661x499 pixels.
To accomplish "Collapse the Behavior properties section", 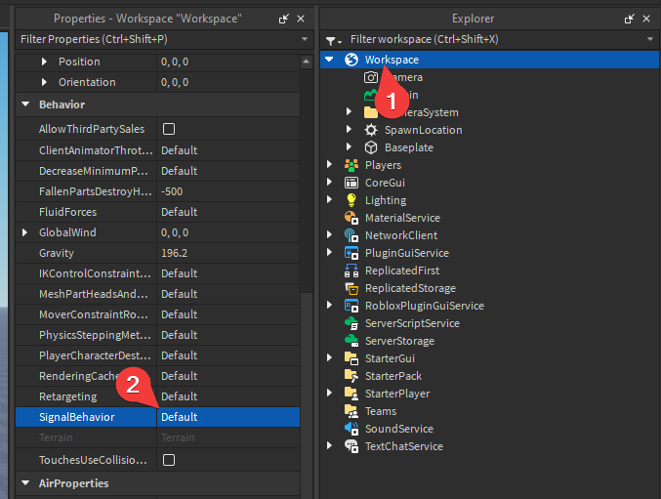I will pyautogui.click(x=25, y=104).
